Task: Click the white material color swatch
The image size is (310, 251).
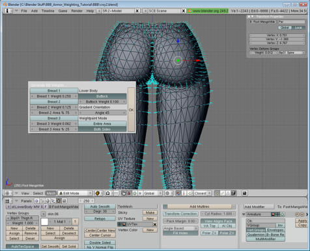Action: (44, 222)
